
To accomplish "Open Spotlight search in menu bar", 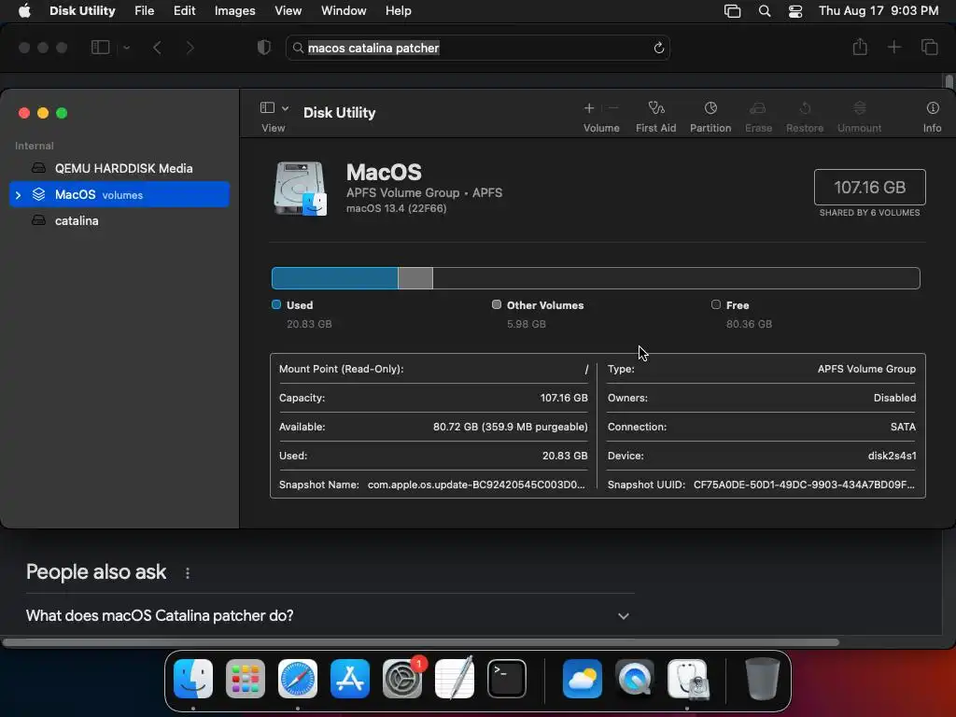I will [764, 11].
